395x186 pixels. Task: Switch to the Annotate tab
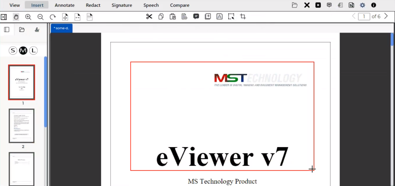coord(64,5)
